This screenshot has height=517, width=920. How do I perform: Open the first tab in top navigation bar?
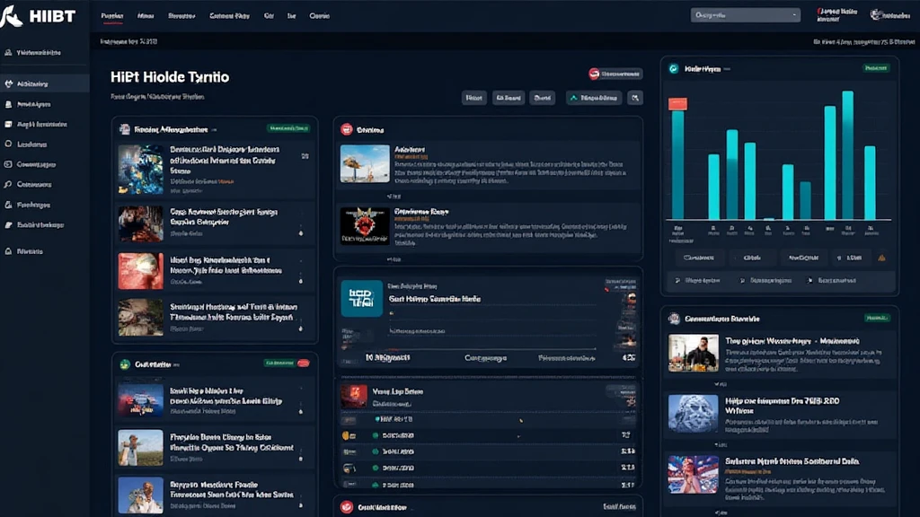click(x=112, y=16)
